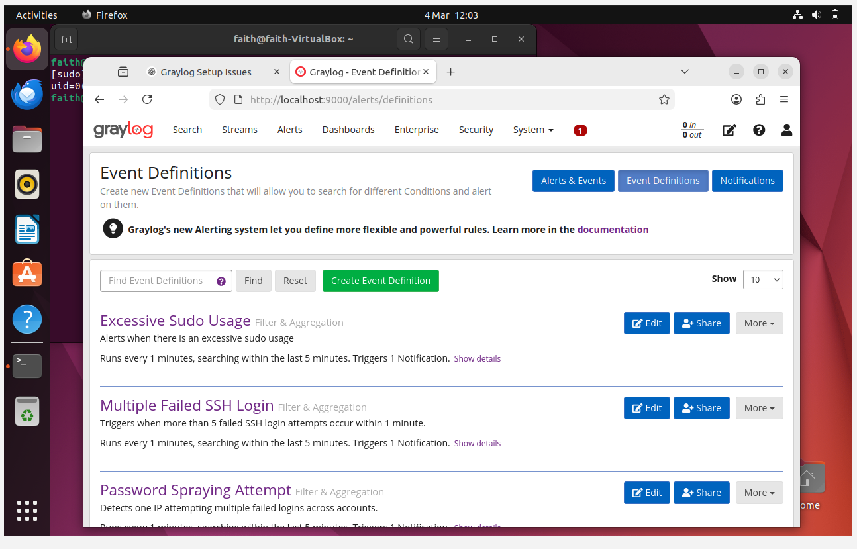Open a new browser tab
The image size is (857, 549).
(451, 72)
